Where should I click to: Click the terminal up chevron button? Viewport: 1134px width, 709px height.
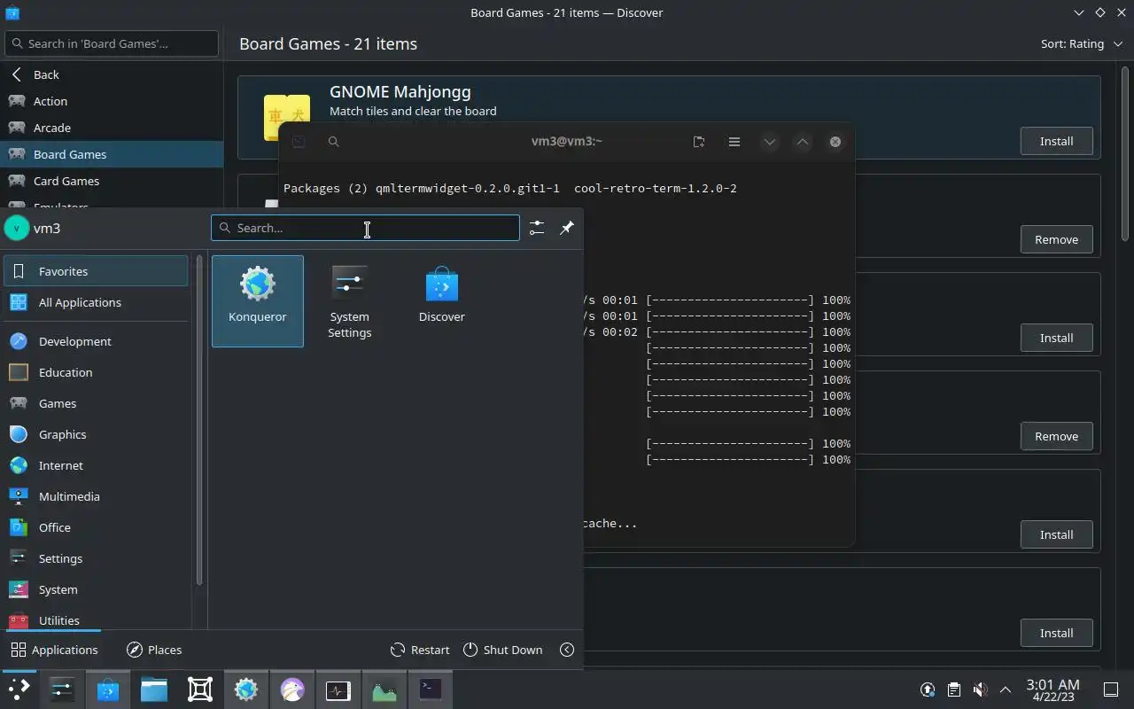coord(802,142)
